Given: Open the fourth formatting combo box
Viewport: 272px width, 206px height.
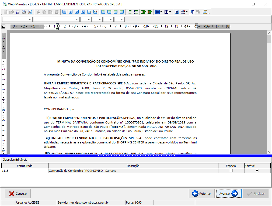Looking at the screenshot, I should coord(97,19).
